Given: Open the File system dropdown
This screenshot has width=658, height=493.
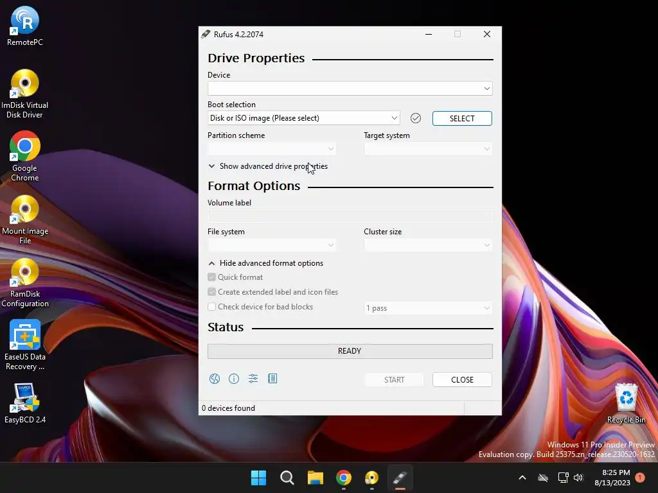Looking at the screenshot, I should [272, 245].
